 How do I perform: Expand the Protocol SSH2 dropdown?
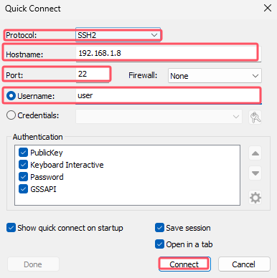click(x=118, y=35)
